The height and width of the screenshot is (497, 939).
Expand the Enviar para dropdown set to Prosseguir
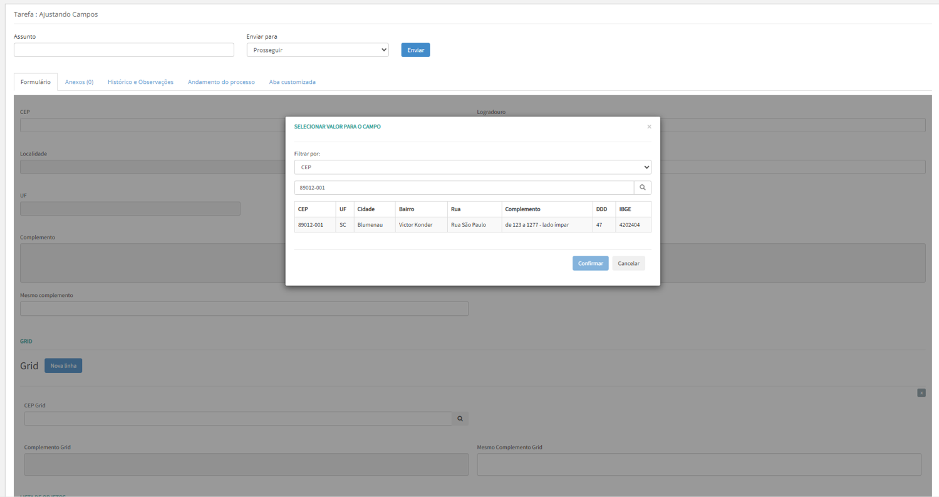pos(318,50)
